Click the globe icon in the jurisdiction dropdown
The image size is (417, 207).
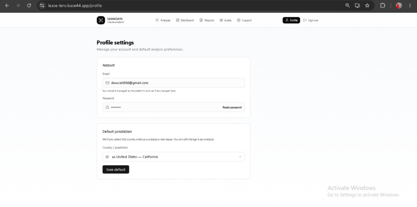tap(107, 157)
